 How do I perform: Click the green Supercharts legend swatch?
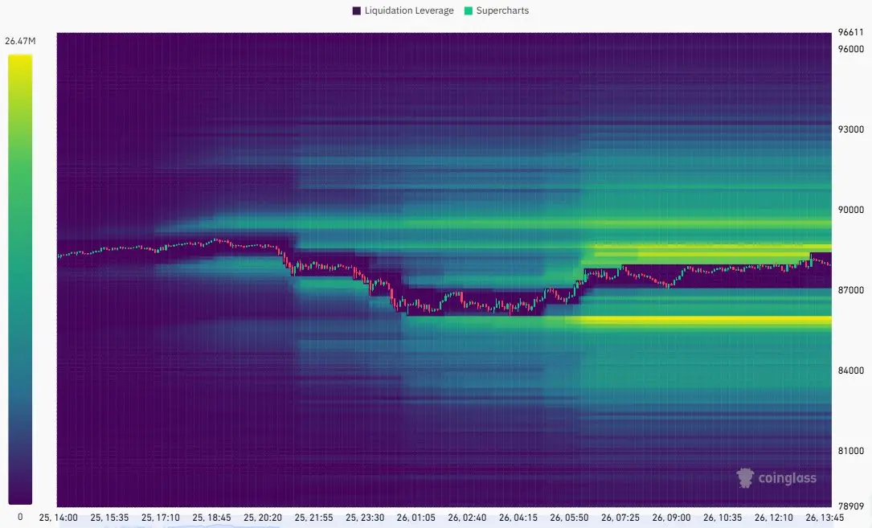469,10
